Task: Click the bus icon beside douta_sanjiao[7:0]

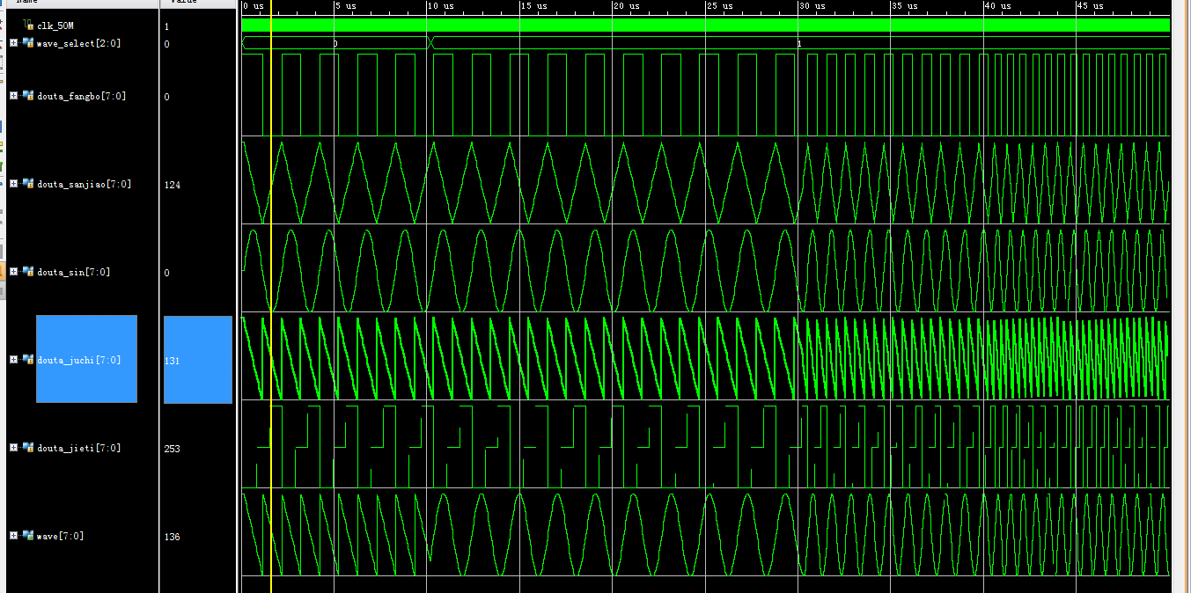Action: pyautogui.click(x=27, y=184)
